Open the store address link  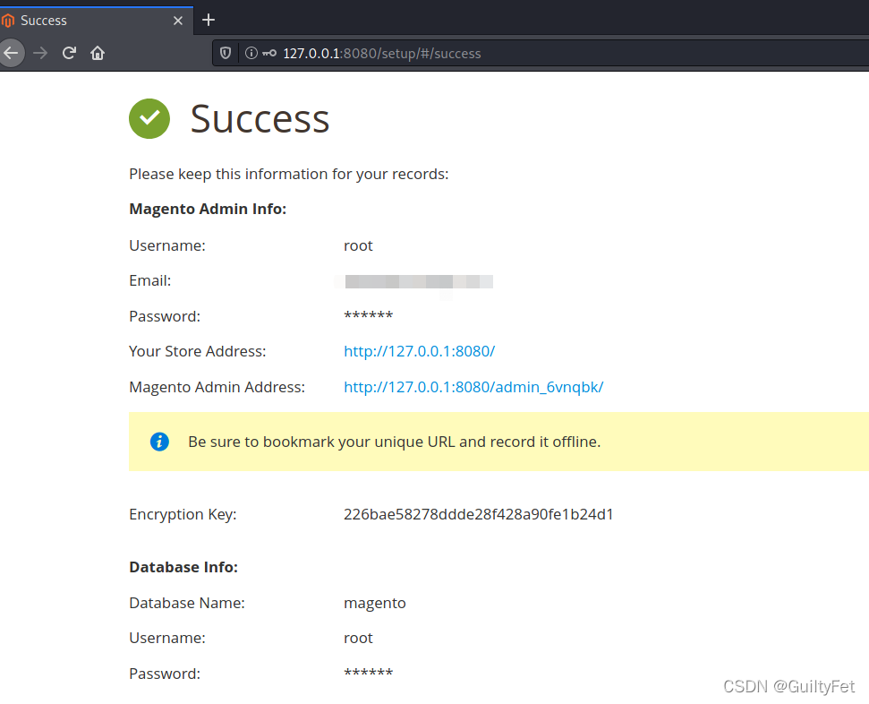[419, 351]
